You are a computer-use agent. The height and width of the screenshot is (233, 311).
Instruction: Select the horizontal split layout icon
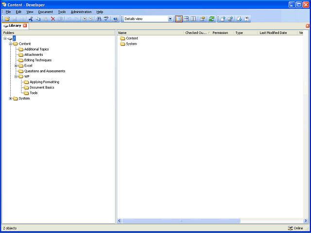(x=186, y=19)
